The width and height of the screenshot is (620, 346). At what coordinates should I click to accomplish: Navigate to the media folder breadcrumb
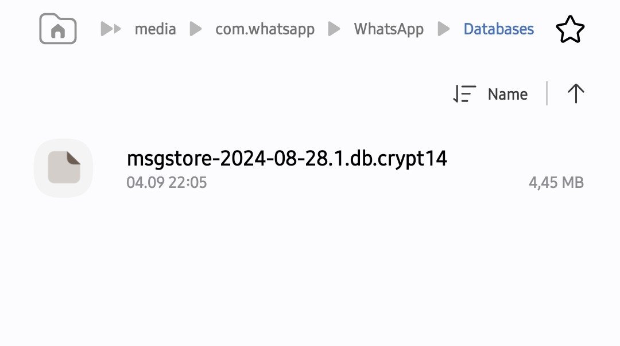click(x=155, y=29)
